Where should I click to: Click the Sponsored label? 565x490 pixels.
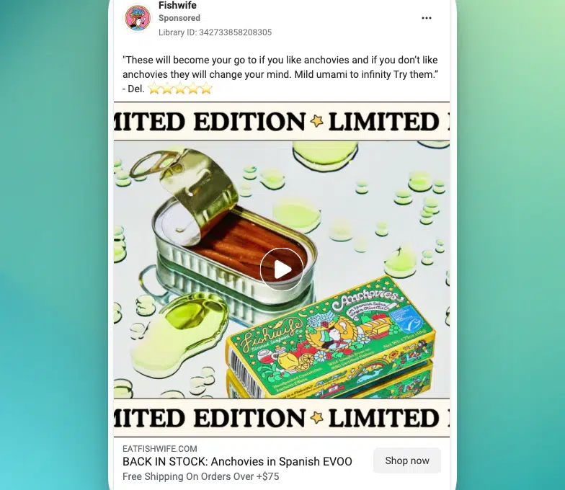(179, 18)
